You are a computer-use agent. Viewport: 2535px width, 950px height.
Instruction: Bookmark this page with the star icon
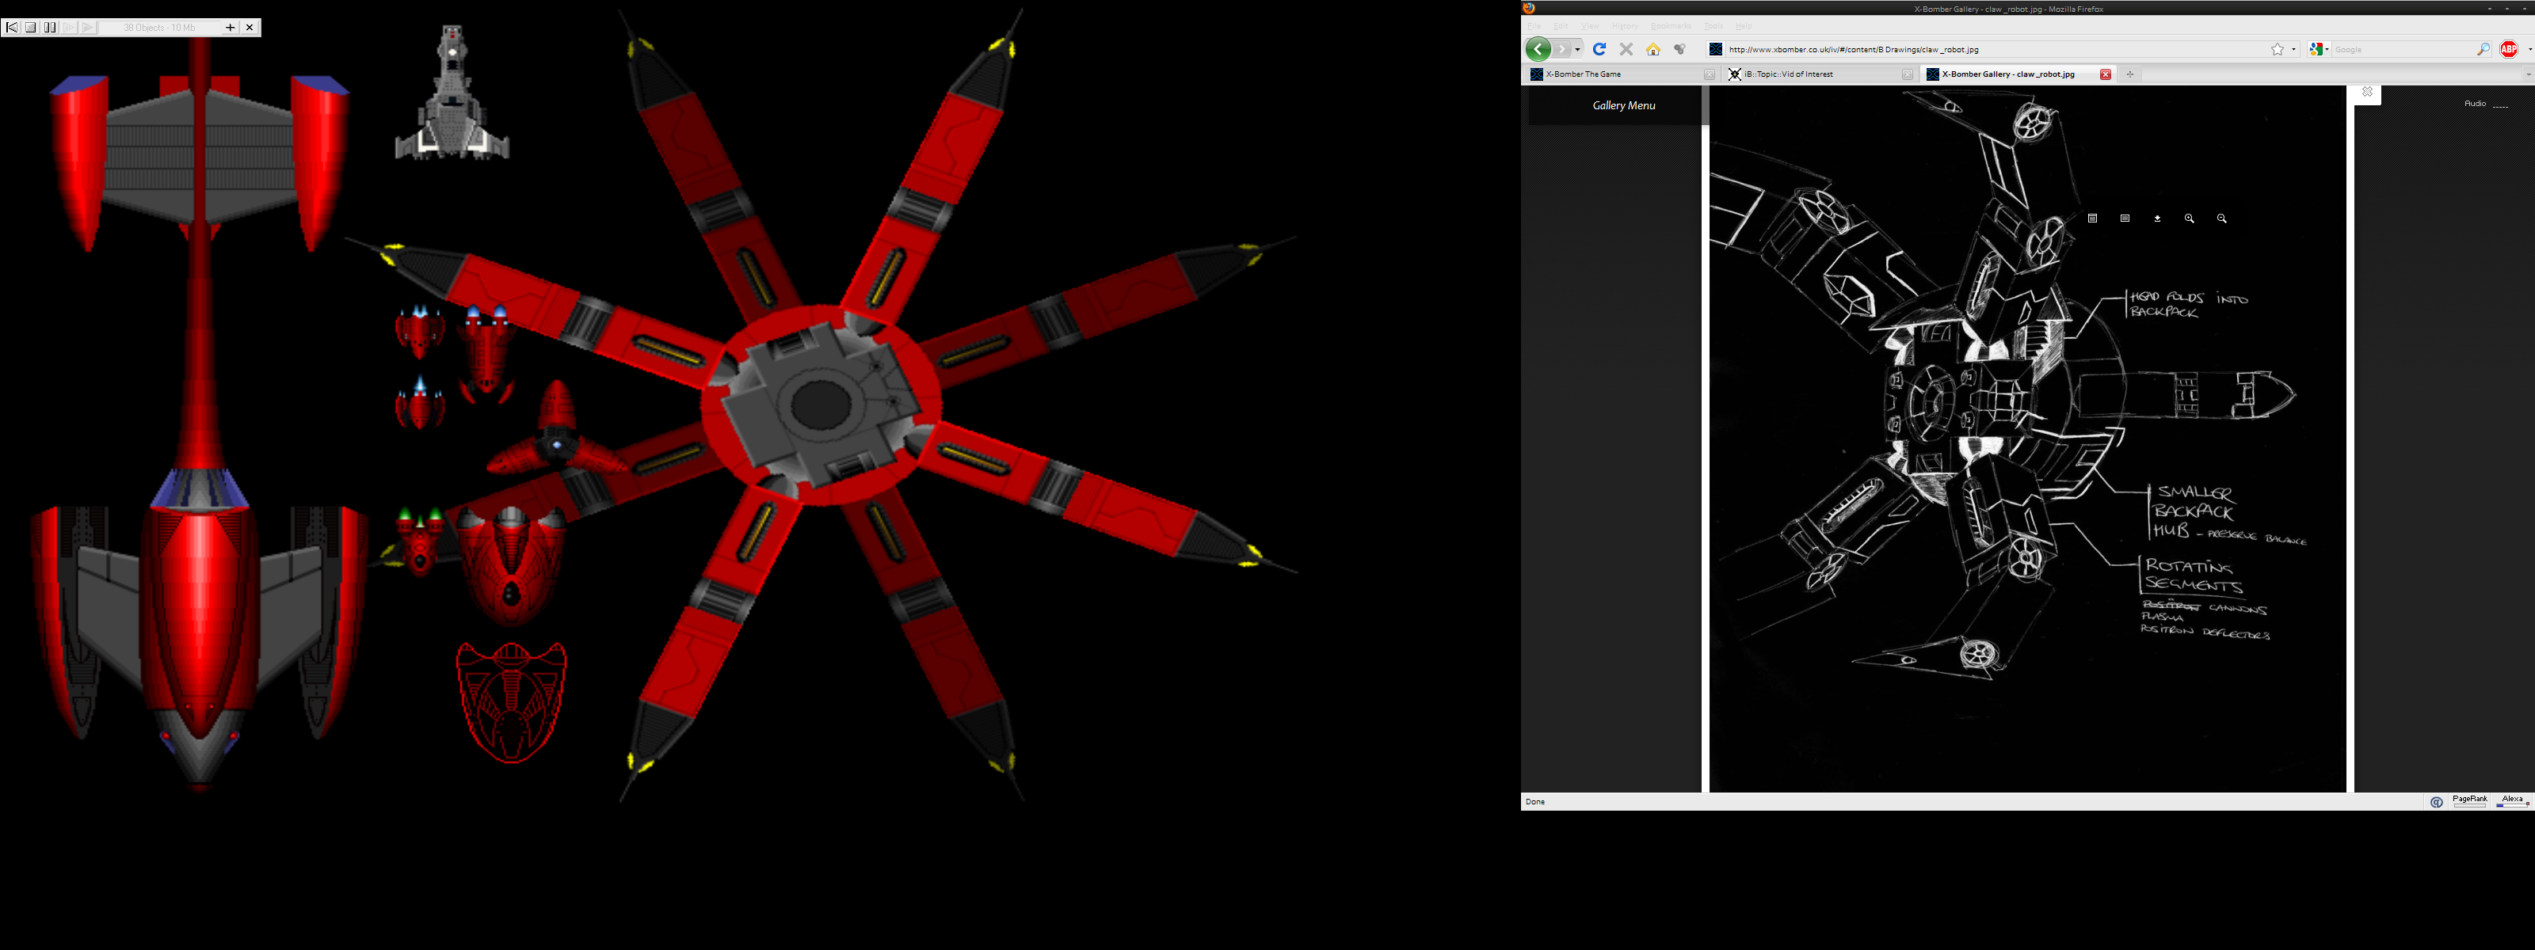point(2278,49)
